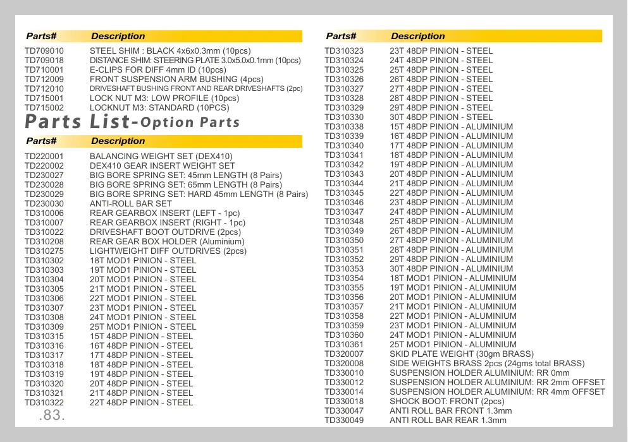Click LIGHTWEIGHT DIFF OUTDRIVES (2pcs) text
This screenshot has width=628, height=442.
[168, 251]
